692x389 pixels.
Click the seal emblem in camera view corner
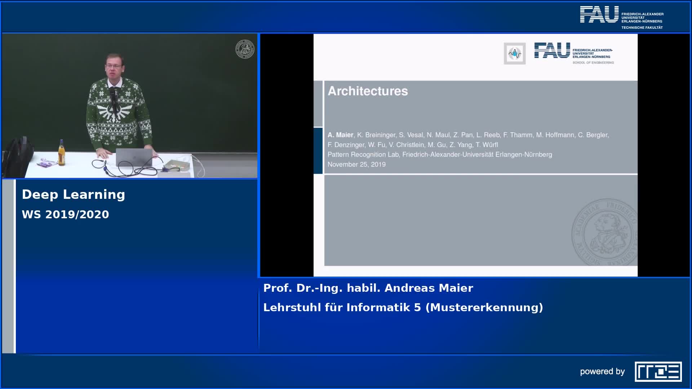(245, 49)
